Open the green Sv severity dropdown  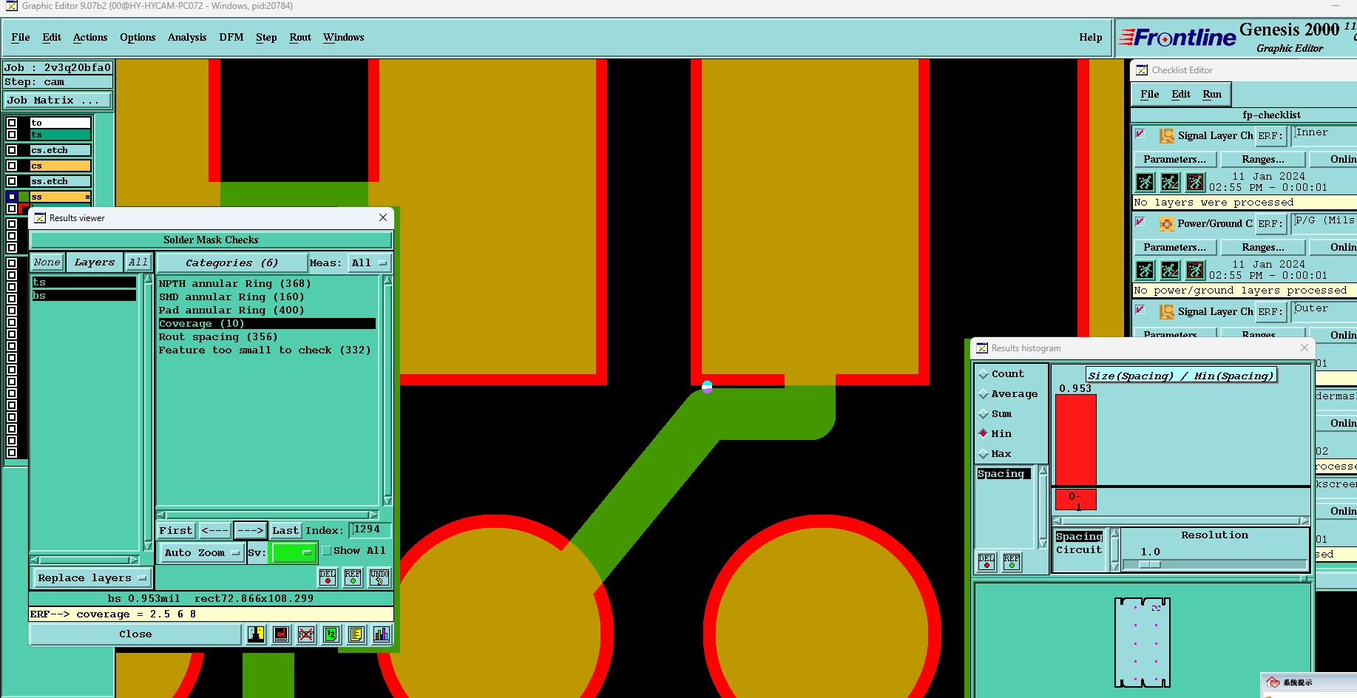click(294, 552)
